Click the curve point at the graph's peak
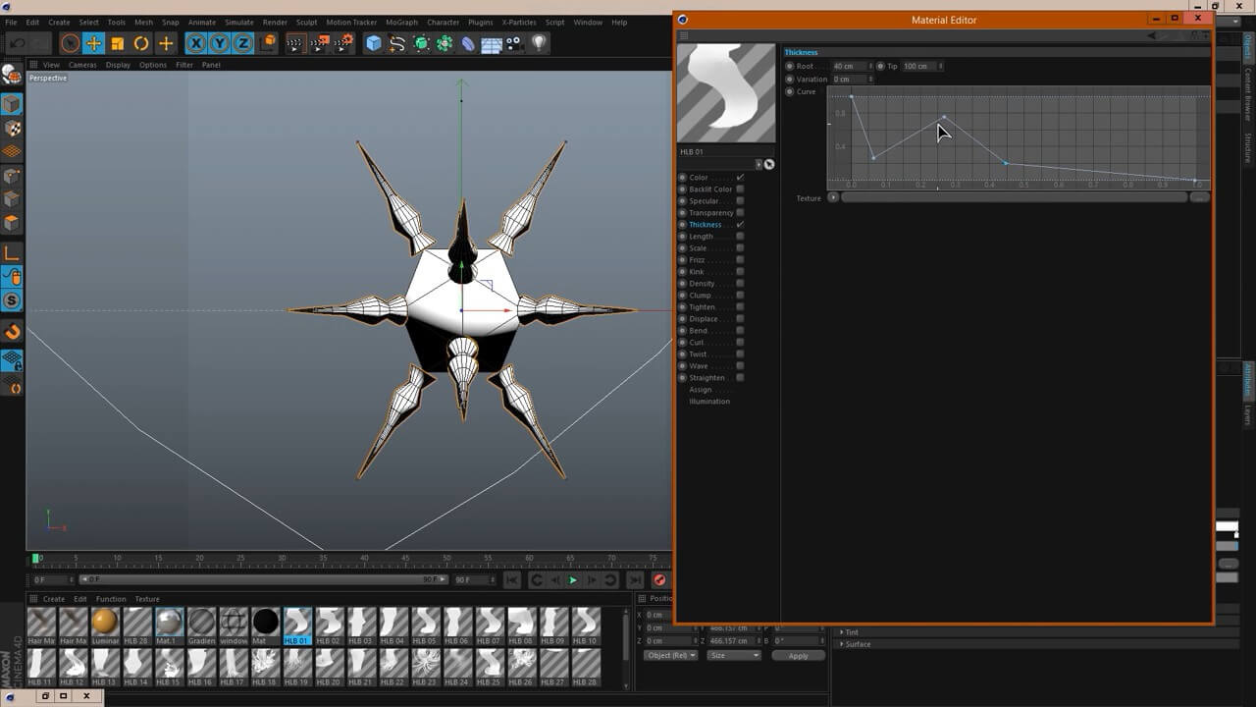 click(944, 118)
